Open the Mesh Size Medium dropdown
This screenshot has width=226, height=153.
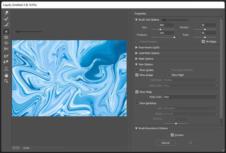click(191, 80)
